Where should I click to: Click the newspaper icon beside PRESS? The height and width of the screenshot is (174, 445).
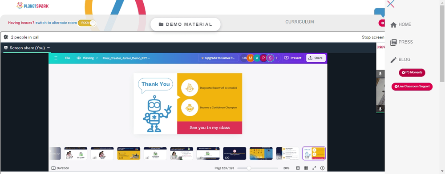tap(393, 43)
